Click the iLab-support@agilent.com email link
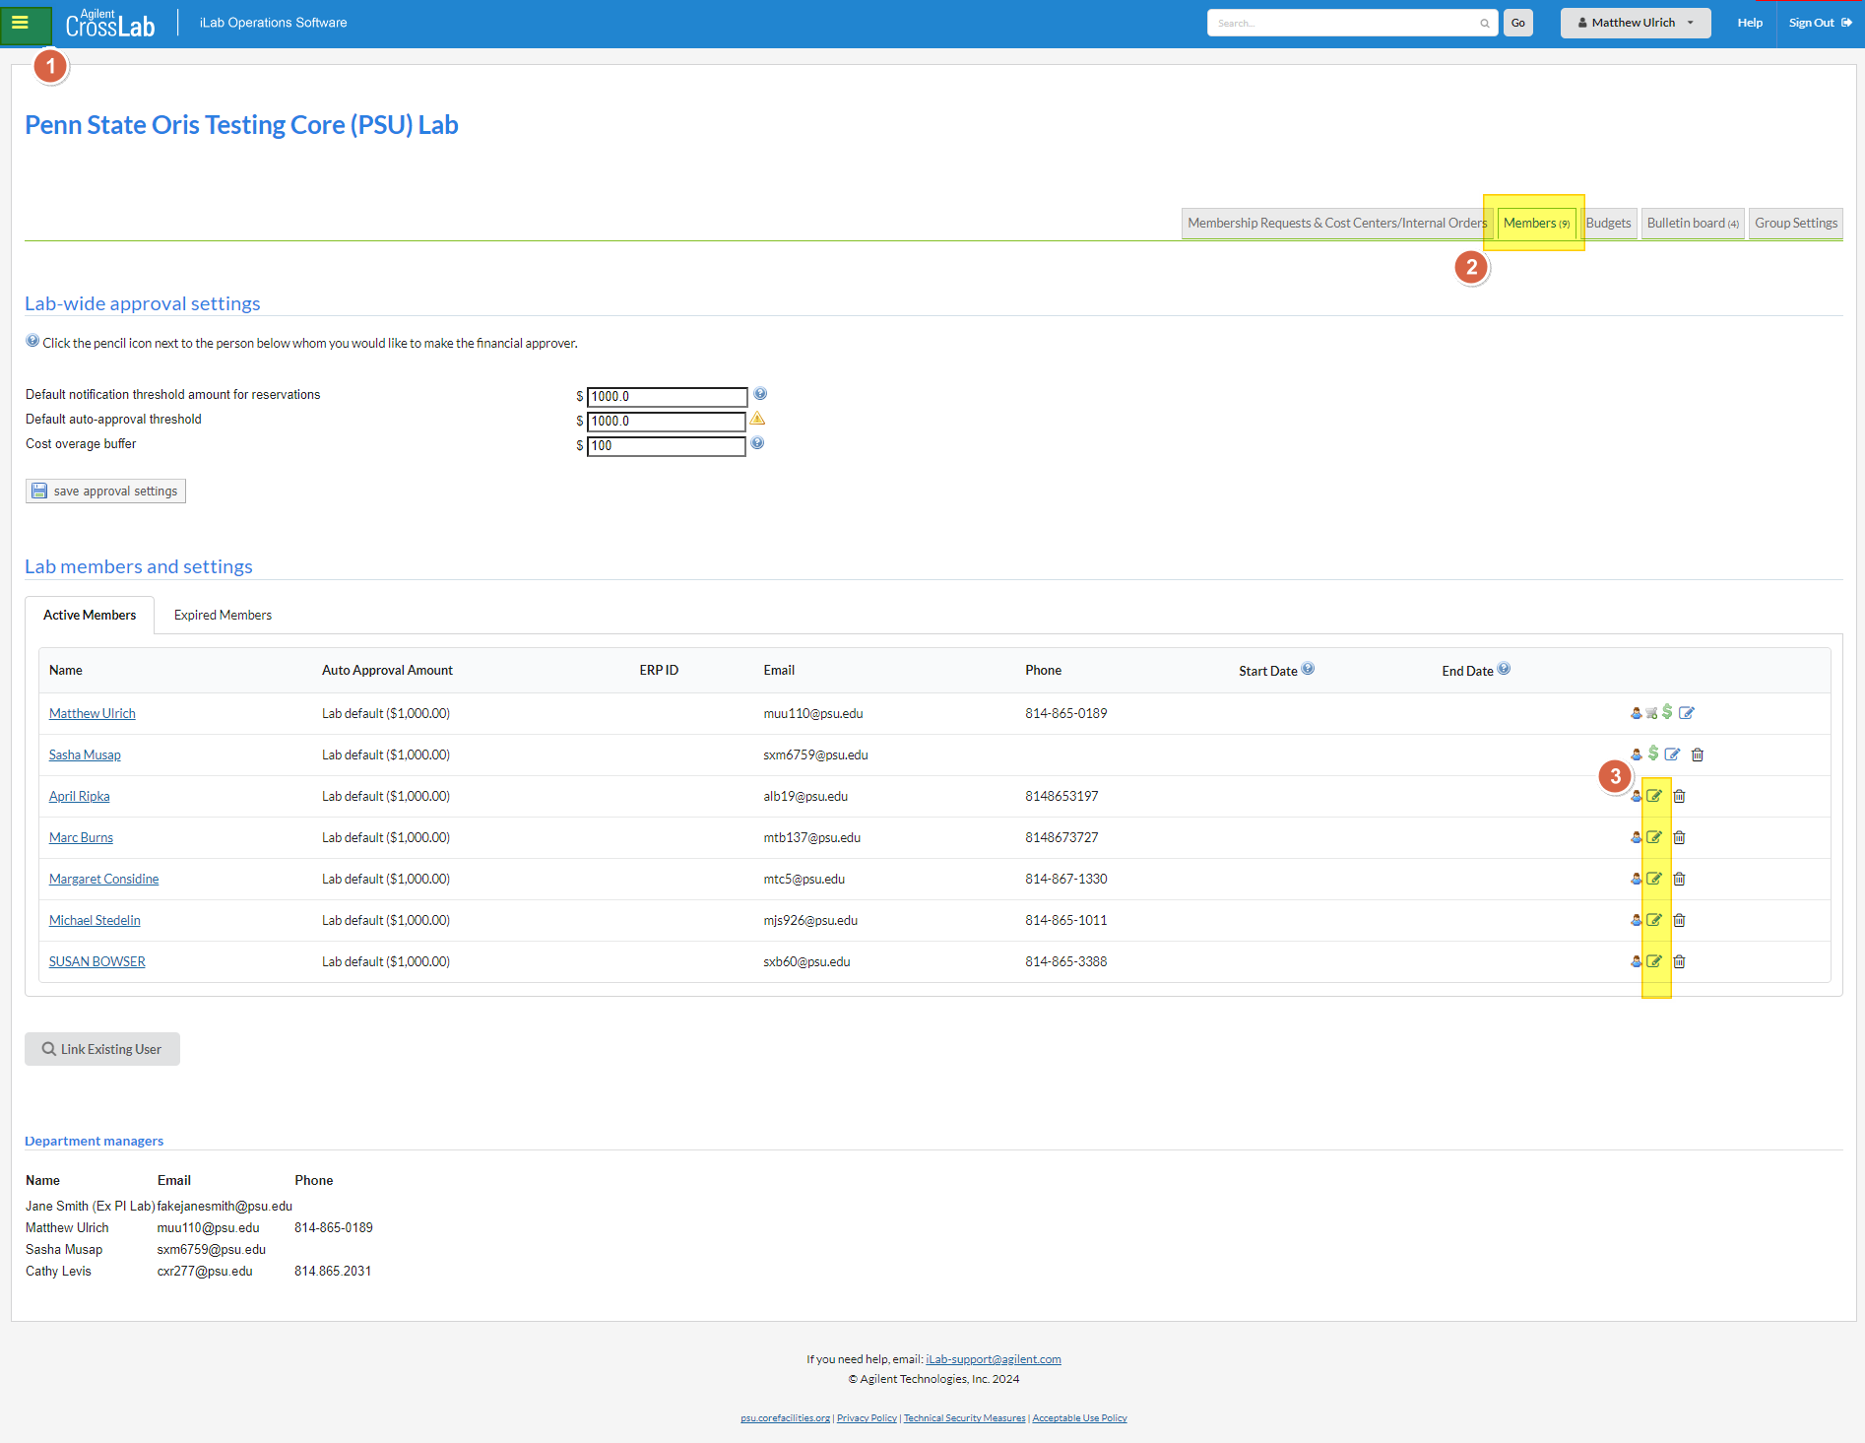This screenshot has height=1443, width=1865. [994, 1359]
